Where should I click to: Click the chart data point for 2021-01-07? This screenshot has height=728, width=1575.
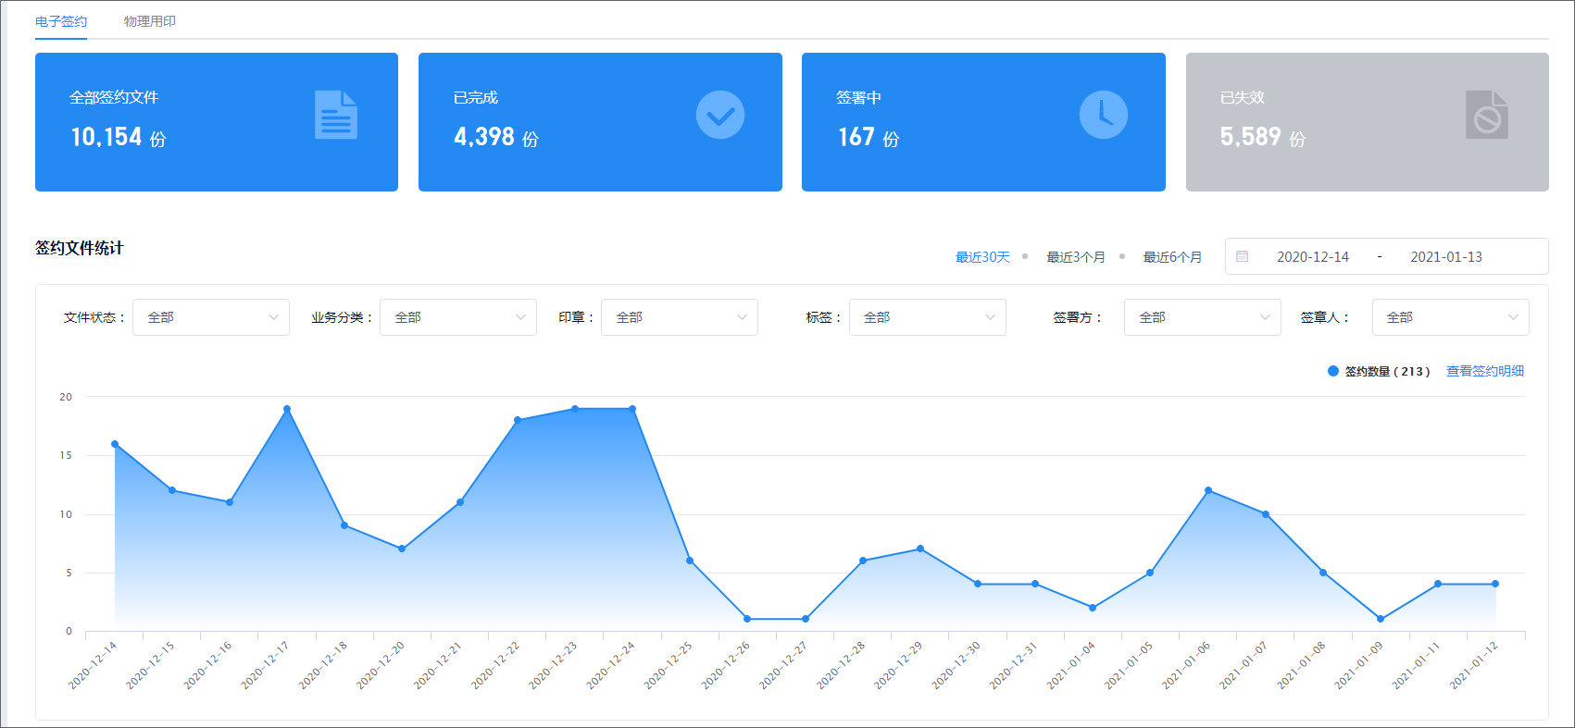coord(1266,514)
